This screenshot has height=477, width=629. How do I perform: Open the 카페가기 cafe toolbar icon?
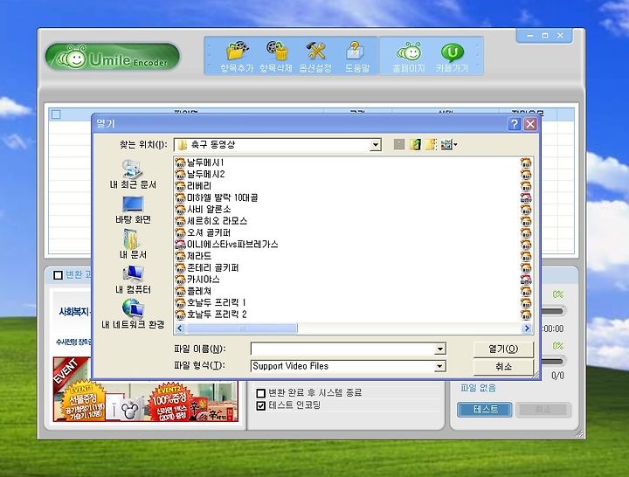point(453,57)
